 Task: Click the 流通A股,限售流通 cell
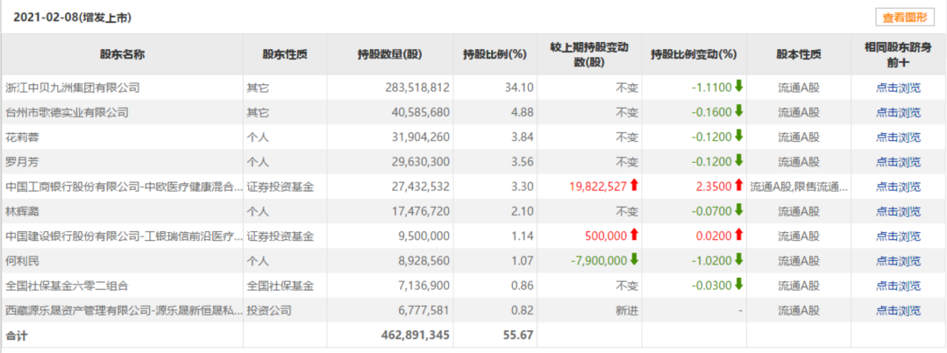[799, 187]
